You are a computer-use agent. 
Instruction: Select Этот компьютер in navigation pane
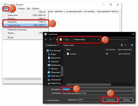[54, 51]
